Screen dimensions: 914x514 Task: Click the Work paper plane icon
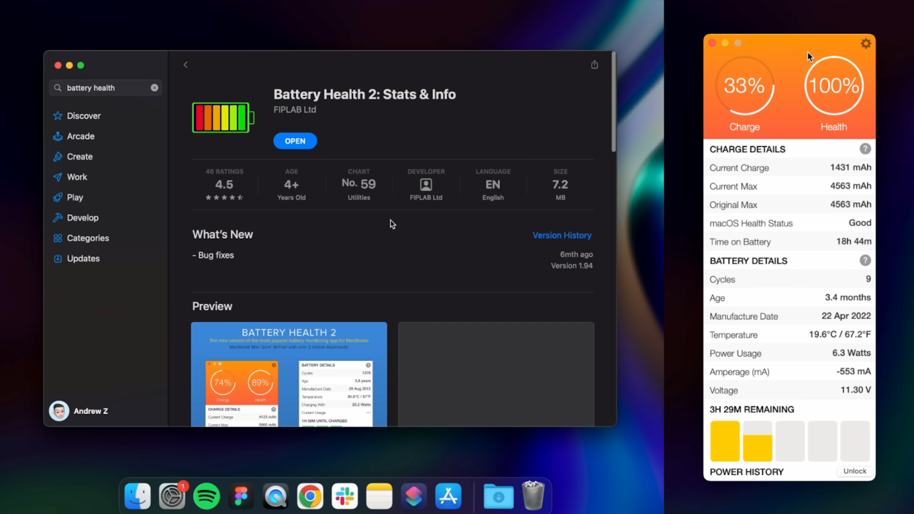coord(58,177)
